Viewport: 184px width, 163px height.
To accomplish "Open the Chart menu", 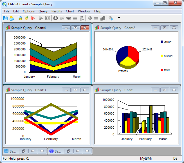I will coord(70,11).
